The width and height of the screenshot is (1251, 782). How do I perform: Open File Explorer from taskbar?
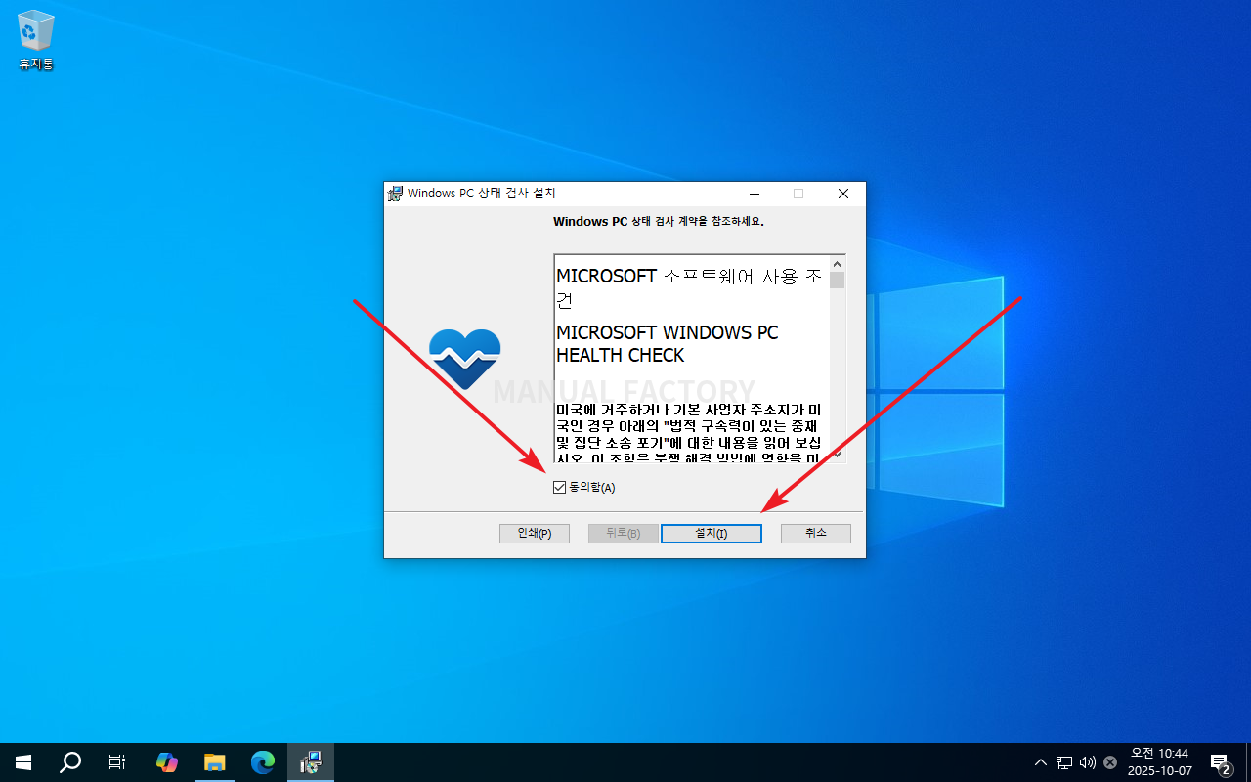[x=215, y=762]
